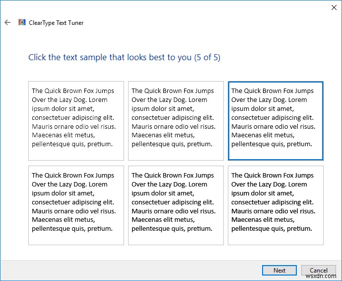Click the ClearType Text Tuner app icon
The width and height of the screenshot is (342, 281).
22,22
